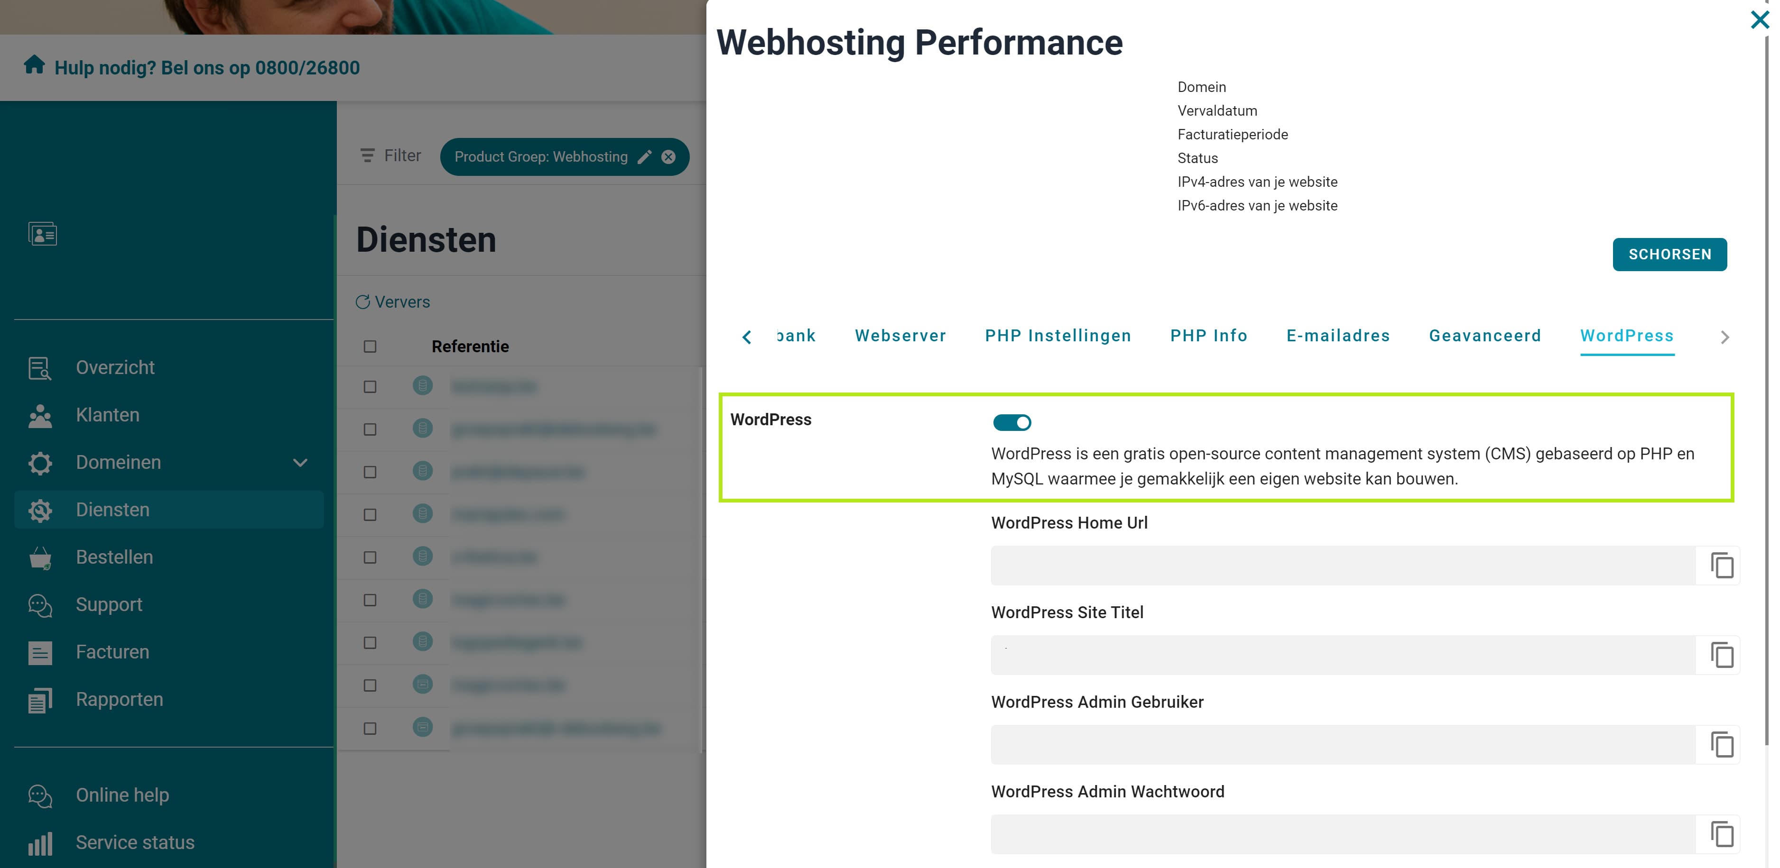This screenshot has width=1780, height=868.
Task: Close the Webhosting Performance panel
Action: tap(1760, 19)
